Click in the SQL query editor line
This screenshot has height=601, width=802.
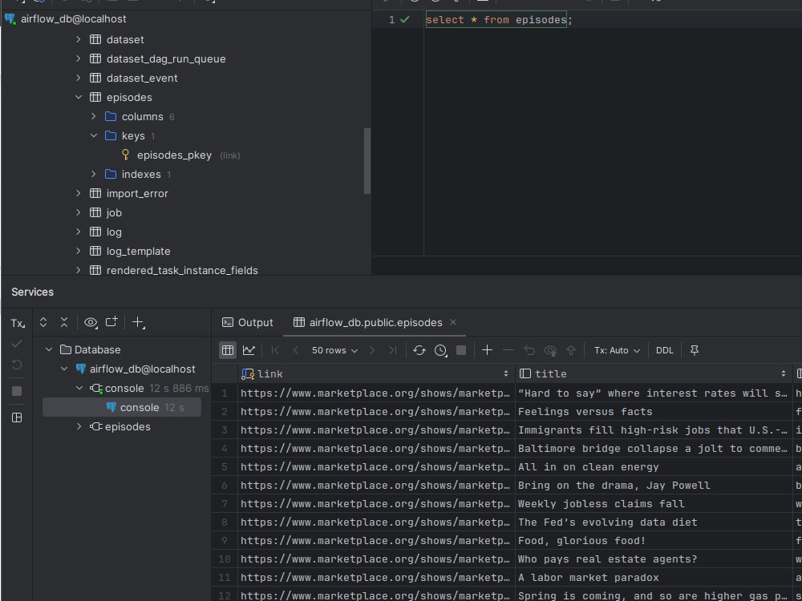[x=499, y=20]
